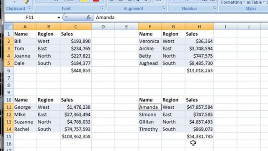Select the $47,857,584 sales cell
Viewport: 268px width, 151px height.
pyautogui.click(x=199, y=107)
